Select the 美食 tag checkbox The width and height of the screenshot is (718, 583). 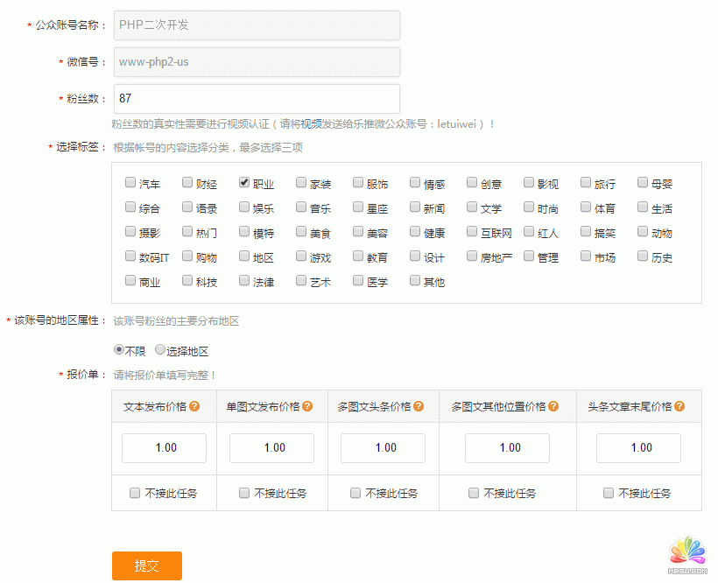(x=299, y=232)
